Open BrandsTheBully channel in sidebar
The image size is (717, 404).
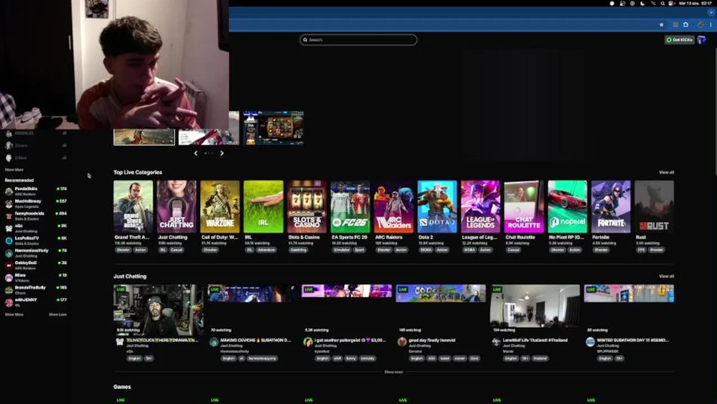36,290
